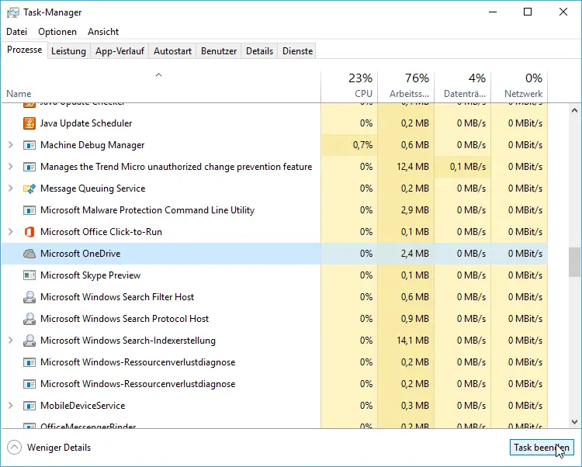Sort by the Netzwerk column header
Image resolution: width=582 pixels, height=467 pixels.
pyautogui.click(x=520, y=87)
